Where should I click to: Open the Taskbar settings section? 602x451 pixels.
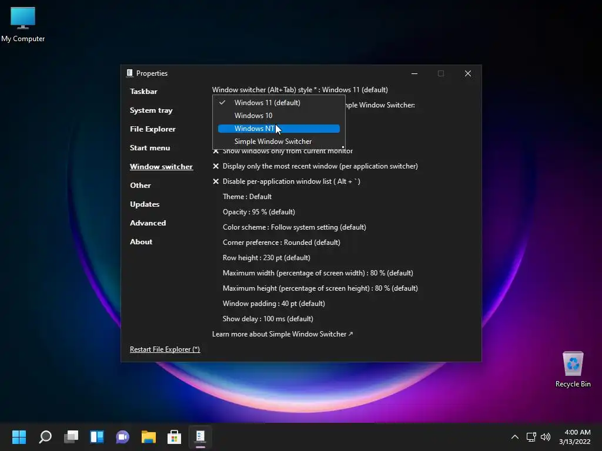pos(143,91)
